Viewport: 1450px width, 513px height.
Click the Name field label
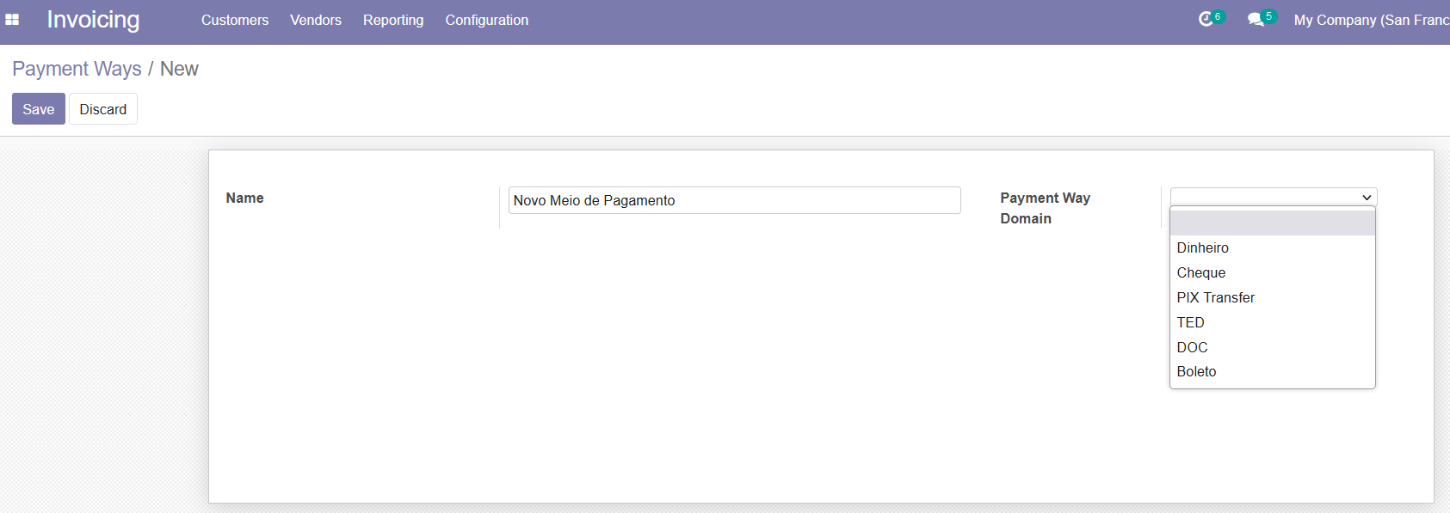pyautogui.click(x=245, y=198)
